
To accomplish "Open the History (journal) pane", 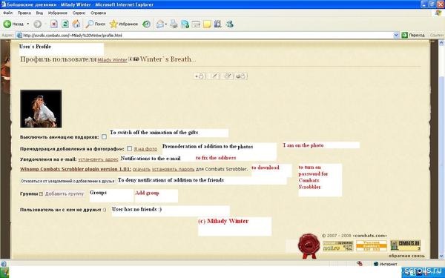I will 146,24.
